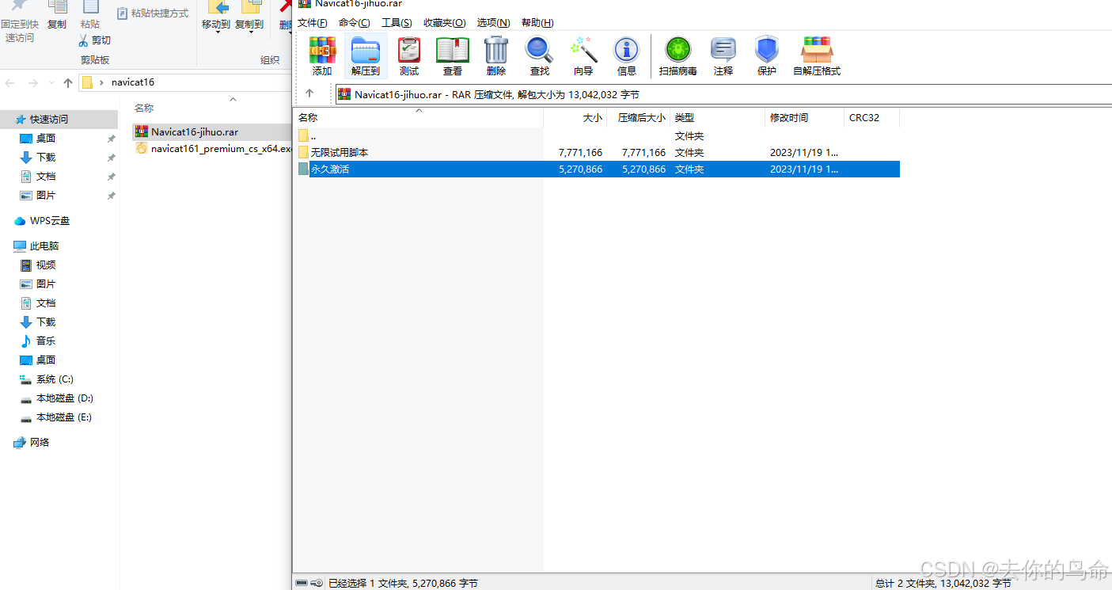Open pinned 桌面 under quick access
This screenshot has width=1112, height=590.
click(46, 138)
